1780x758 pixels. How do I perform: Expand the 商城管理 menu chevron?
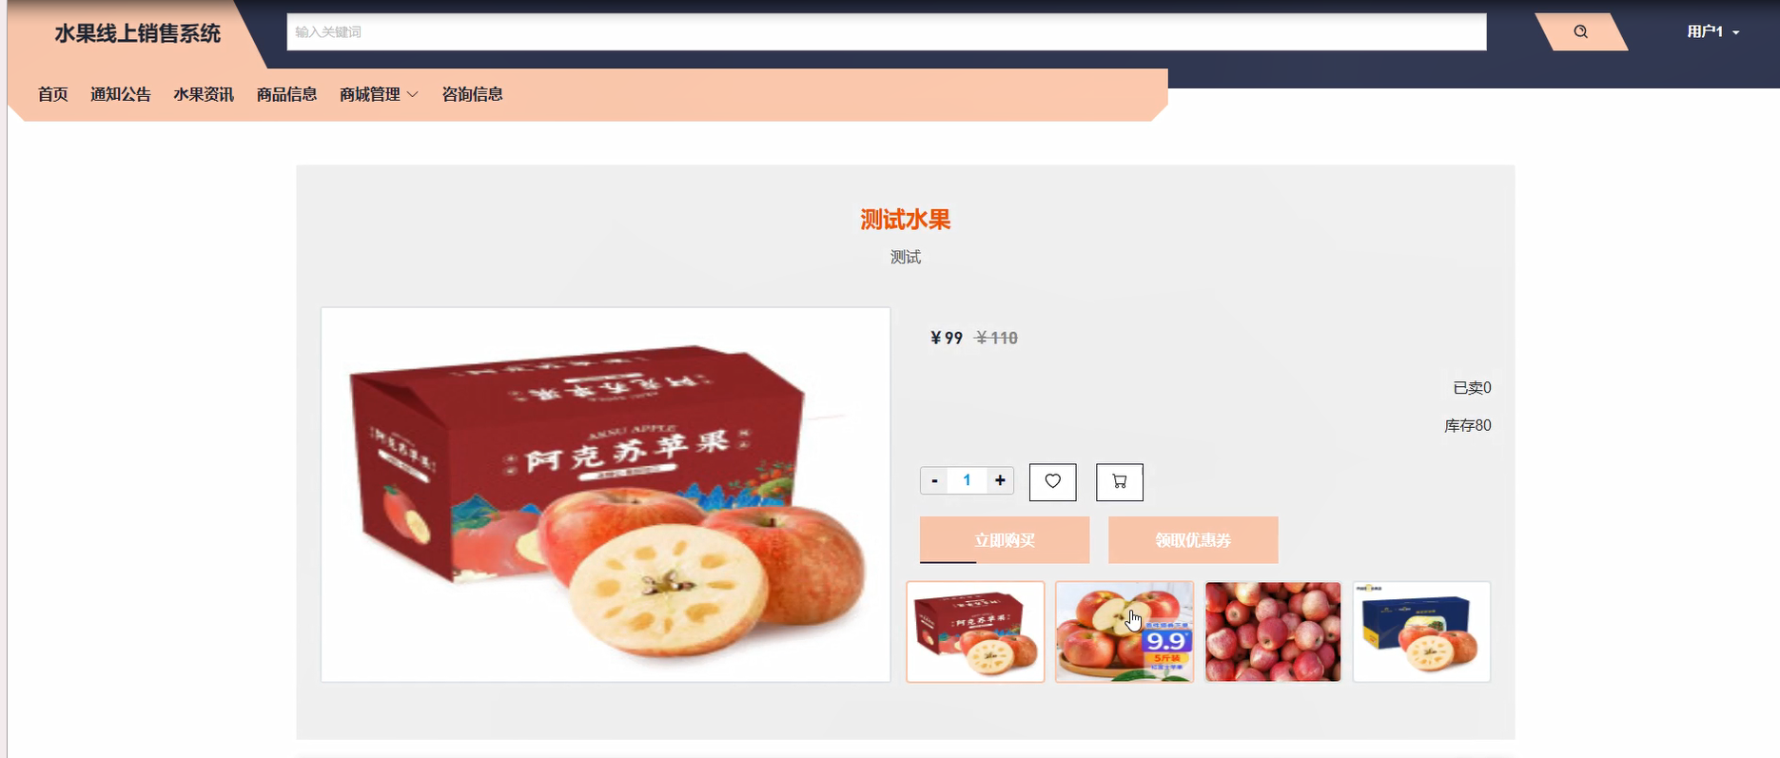click(x=412, y=94)
